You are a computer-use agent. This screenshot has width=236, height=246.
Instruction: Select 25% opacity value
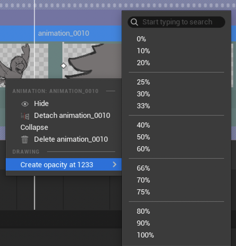click(143, 82)
